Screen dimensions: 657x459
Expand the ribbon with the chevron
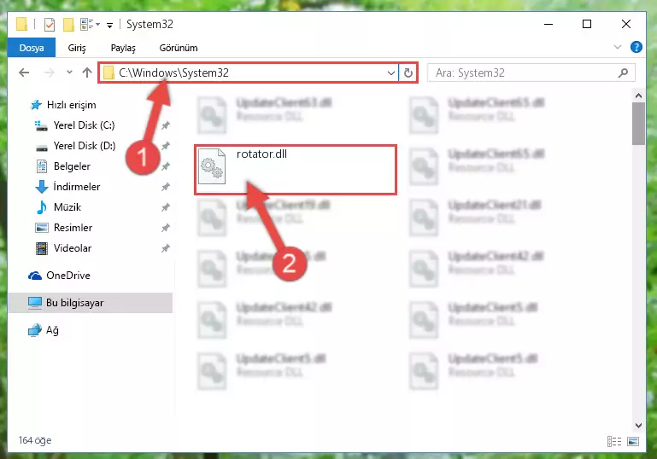pyautogui.click(x=617, y=47)
